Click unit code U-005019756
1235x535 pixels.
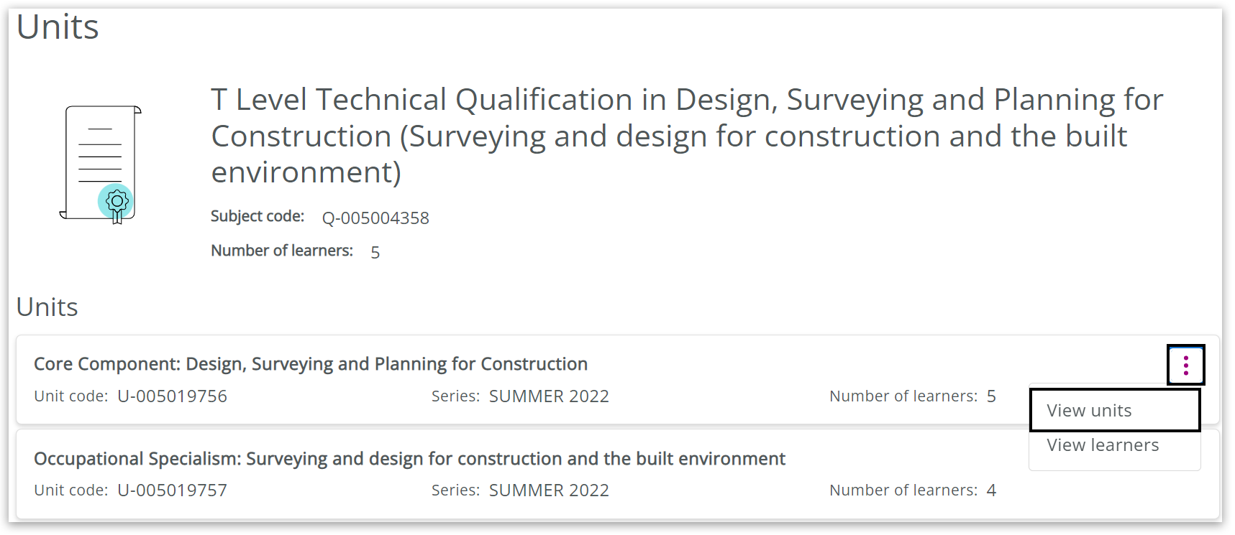(172, 396)
